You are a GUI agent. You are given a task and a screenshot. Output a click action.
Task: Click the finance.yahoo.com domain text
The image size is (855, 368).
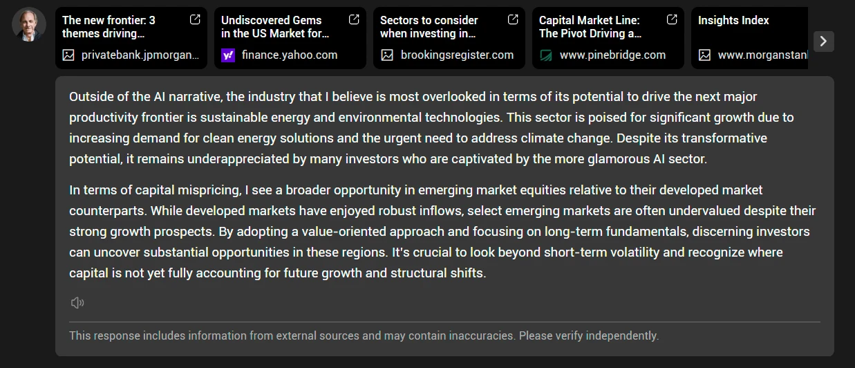click(290, 55)
